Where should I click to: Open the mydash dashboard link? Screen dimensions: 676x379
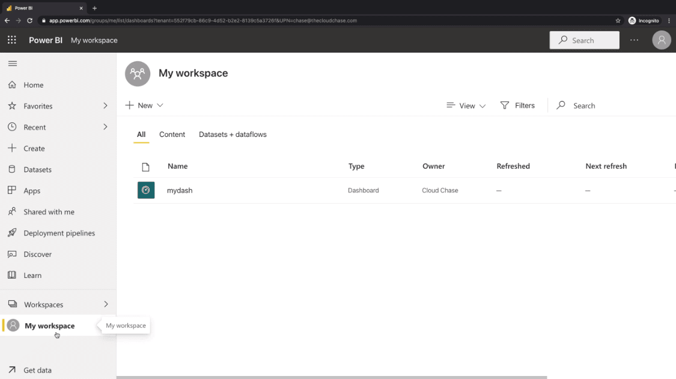180,190
